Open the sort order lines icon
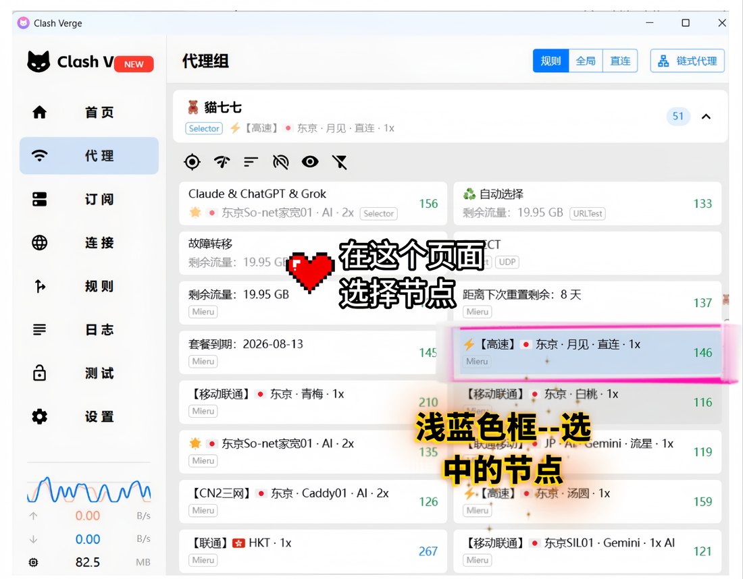Image resolution: width=743 pixels, height=579 pixels. [251, 162]
